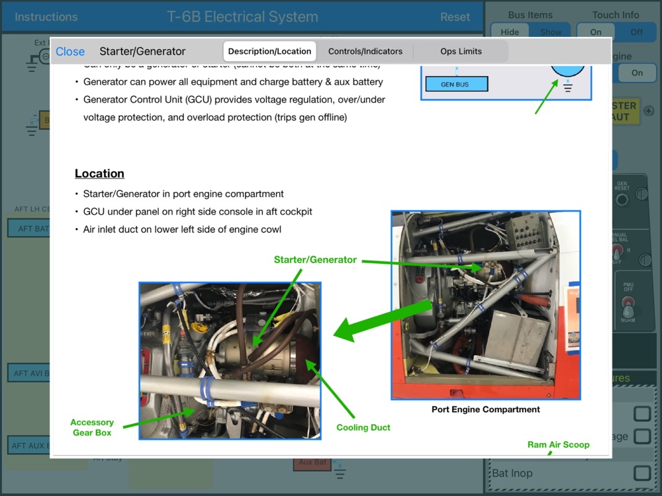Screen dimensions: 662x496
Task: Tap the Starter/Generator green label
Action: 315,260
